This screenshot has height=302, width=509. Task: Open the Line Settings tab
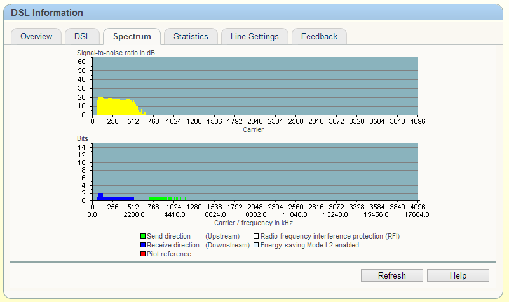(254, 37)
